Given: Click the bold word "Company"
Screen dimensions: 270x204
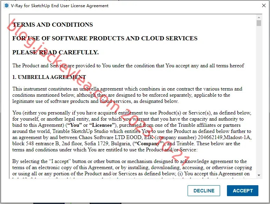Looking at the screenshot, I should [148, 144].
